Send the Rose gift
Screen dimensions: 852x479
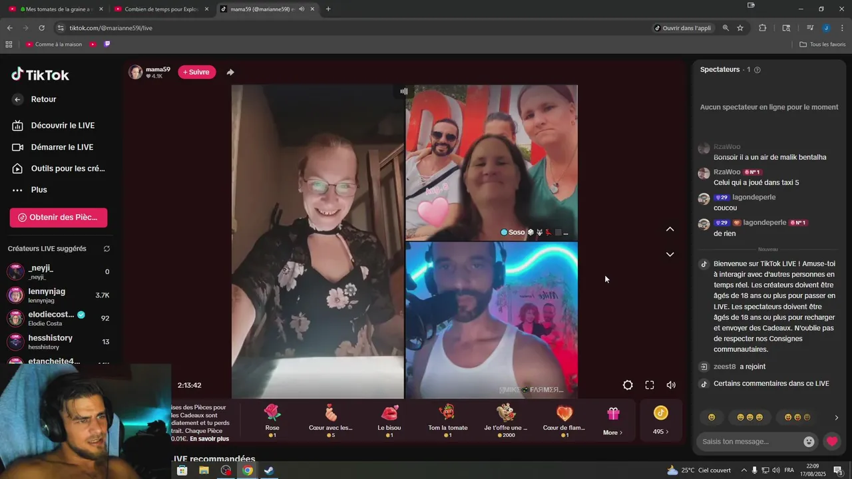tap(272, 420)
